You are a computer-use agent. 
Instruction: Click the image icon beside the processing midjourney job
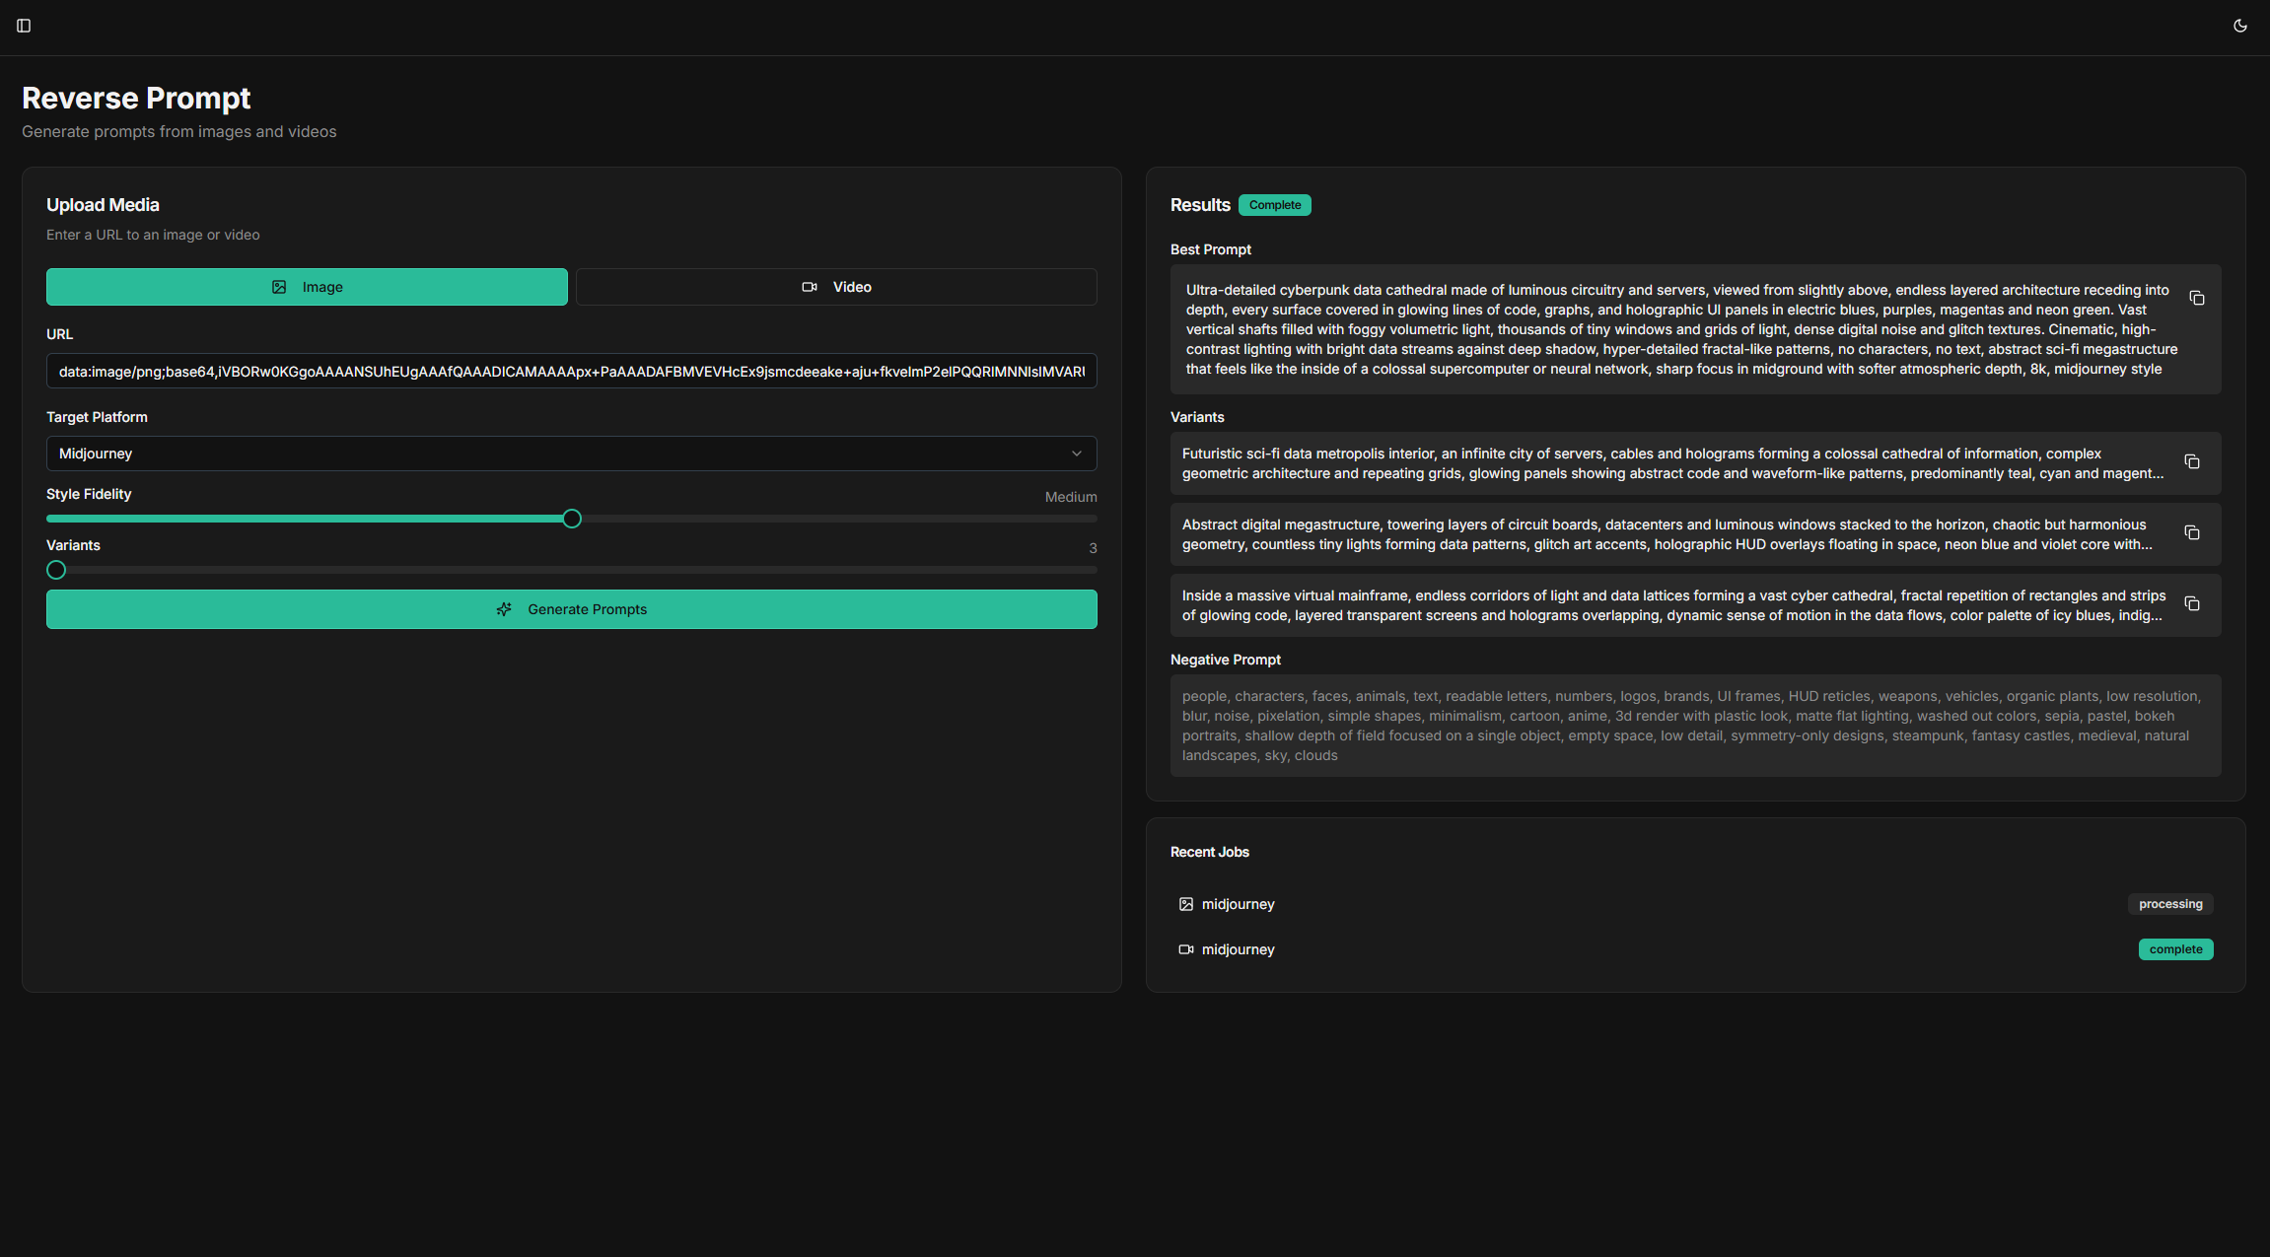[1185, 903]
